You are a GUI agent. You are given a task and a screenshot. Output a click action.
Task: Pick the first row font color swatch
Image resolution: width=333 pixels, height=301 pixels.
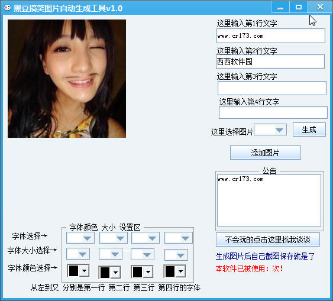(78, 271)
